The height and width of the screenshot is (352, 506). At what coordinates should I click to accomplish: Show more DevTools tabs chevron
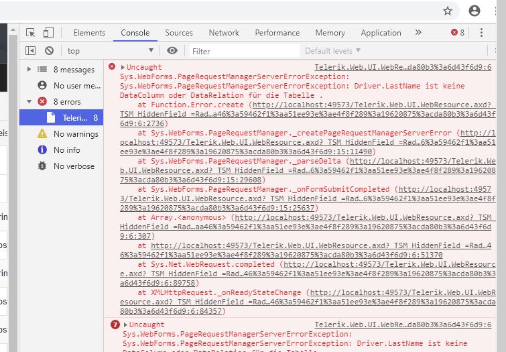[418, 32]
